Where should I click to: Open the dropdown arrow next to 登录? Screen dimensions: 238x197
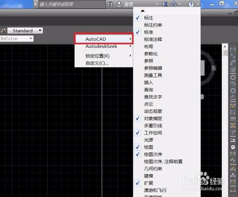point(157,4)
